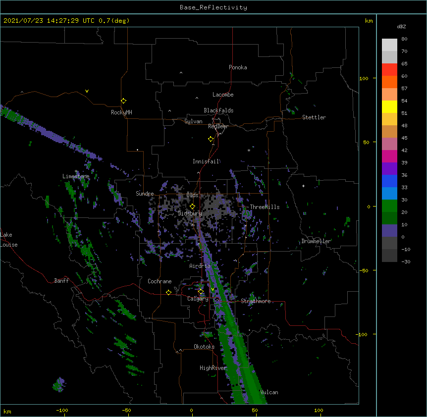Click the right axis tick labeled 50
Viewport: 427px width, 417px height.
coord(366,142)
